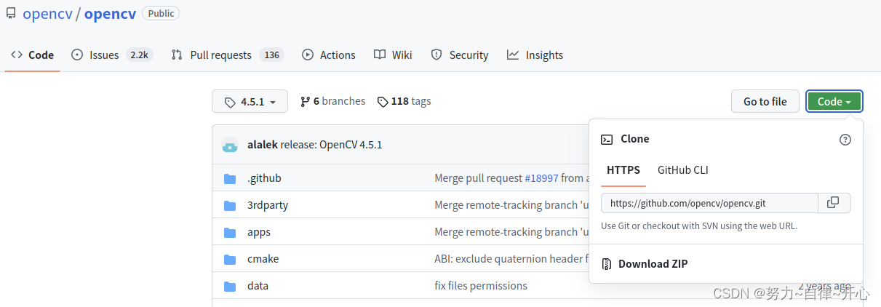Switch to the Code tab
Viewport: 881px width, 307px height.
pyautogui.click(x=31, y=55)
